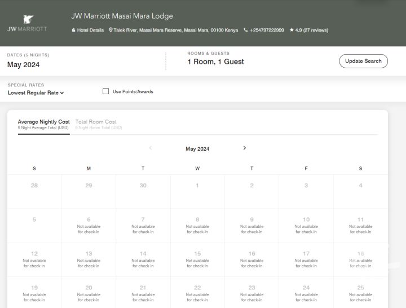Expand the Lowest Regular Rate dropdown
Viewport: 406px width, 308px height.
pos(36,93)
